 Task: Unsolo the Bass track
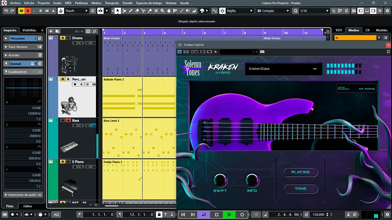click(x=68, y=121)
